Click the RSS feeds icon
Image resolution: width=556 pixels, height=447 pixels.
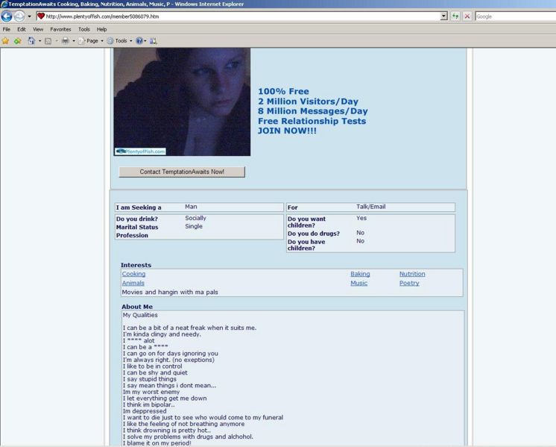tap(48, 41)
